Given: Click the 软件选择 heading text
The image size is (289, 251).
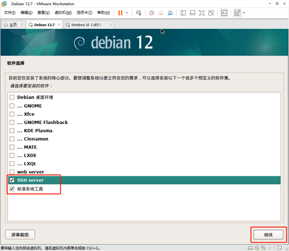Looking at the screenshot, I should (x=16, y=63).
